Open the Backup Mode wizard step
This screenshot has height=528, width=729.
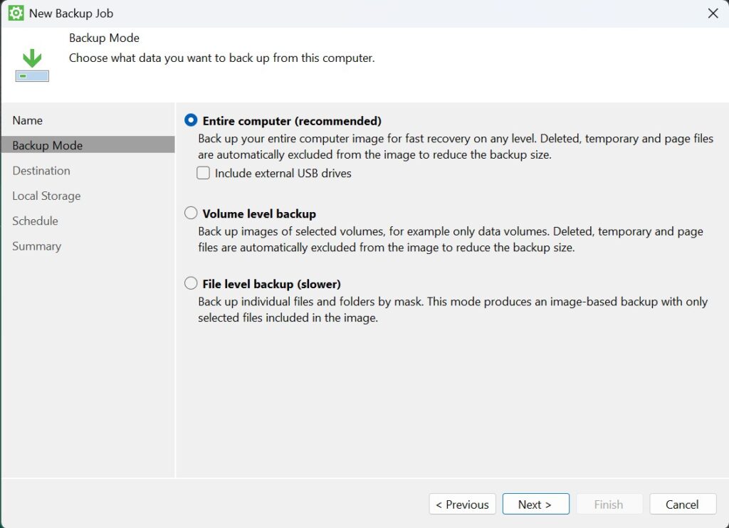[x=48, y=145]
